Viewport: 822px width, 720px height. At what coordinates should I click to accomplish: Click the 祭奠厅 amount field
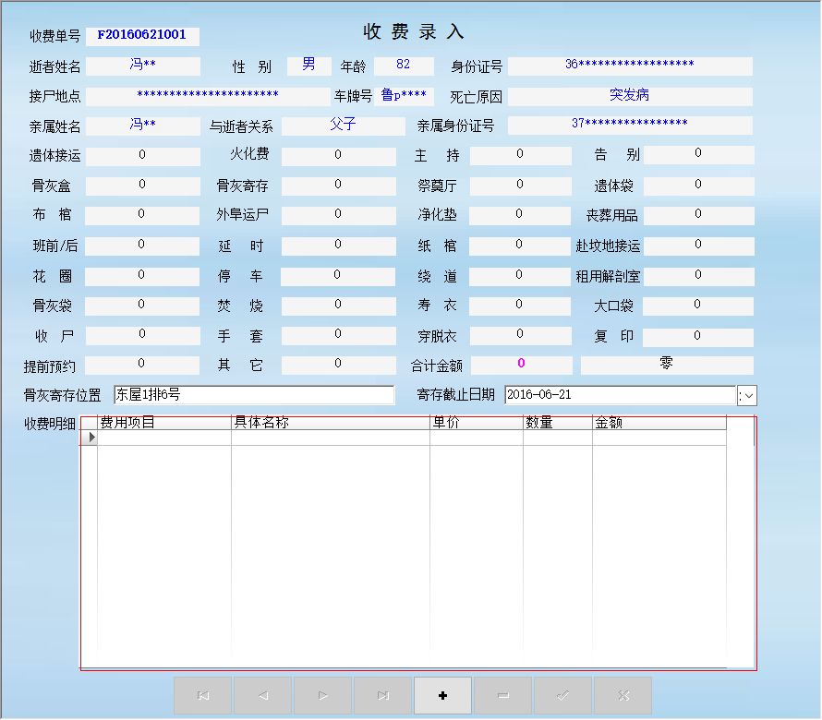[521, 186]
